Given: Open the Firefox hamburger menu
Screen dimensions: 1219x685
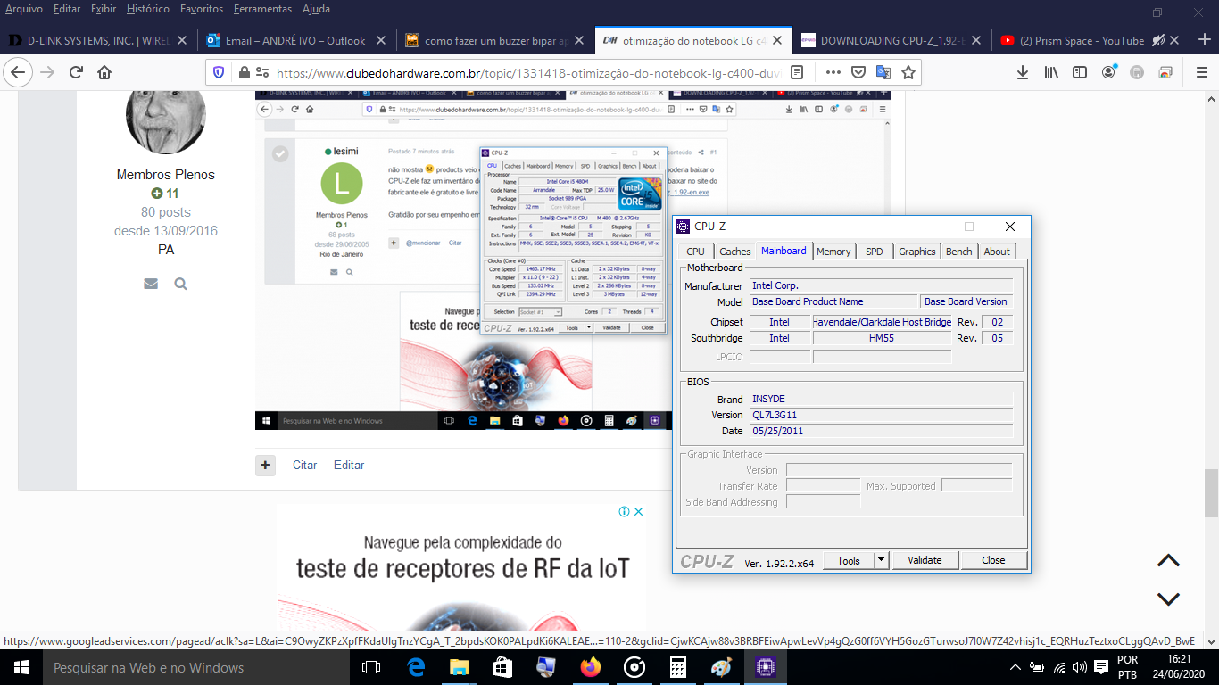Looking at the screenshot, I should coord(1200,72).
